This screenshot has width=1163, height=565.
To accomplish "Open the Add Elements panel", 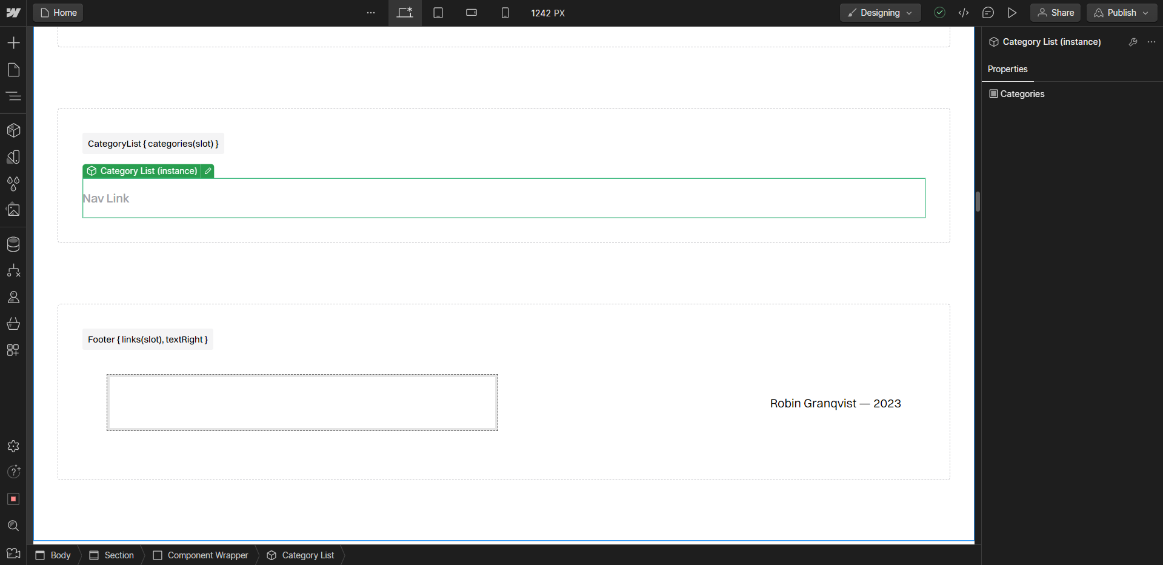I will click(x=13, y=42).
